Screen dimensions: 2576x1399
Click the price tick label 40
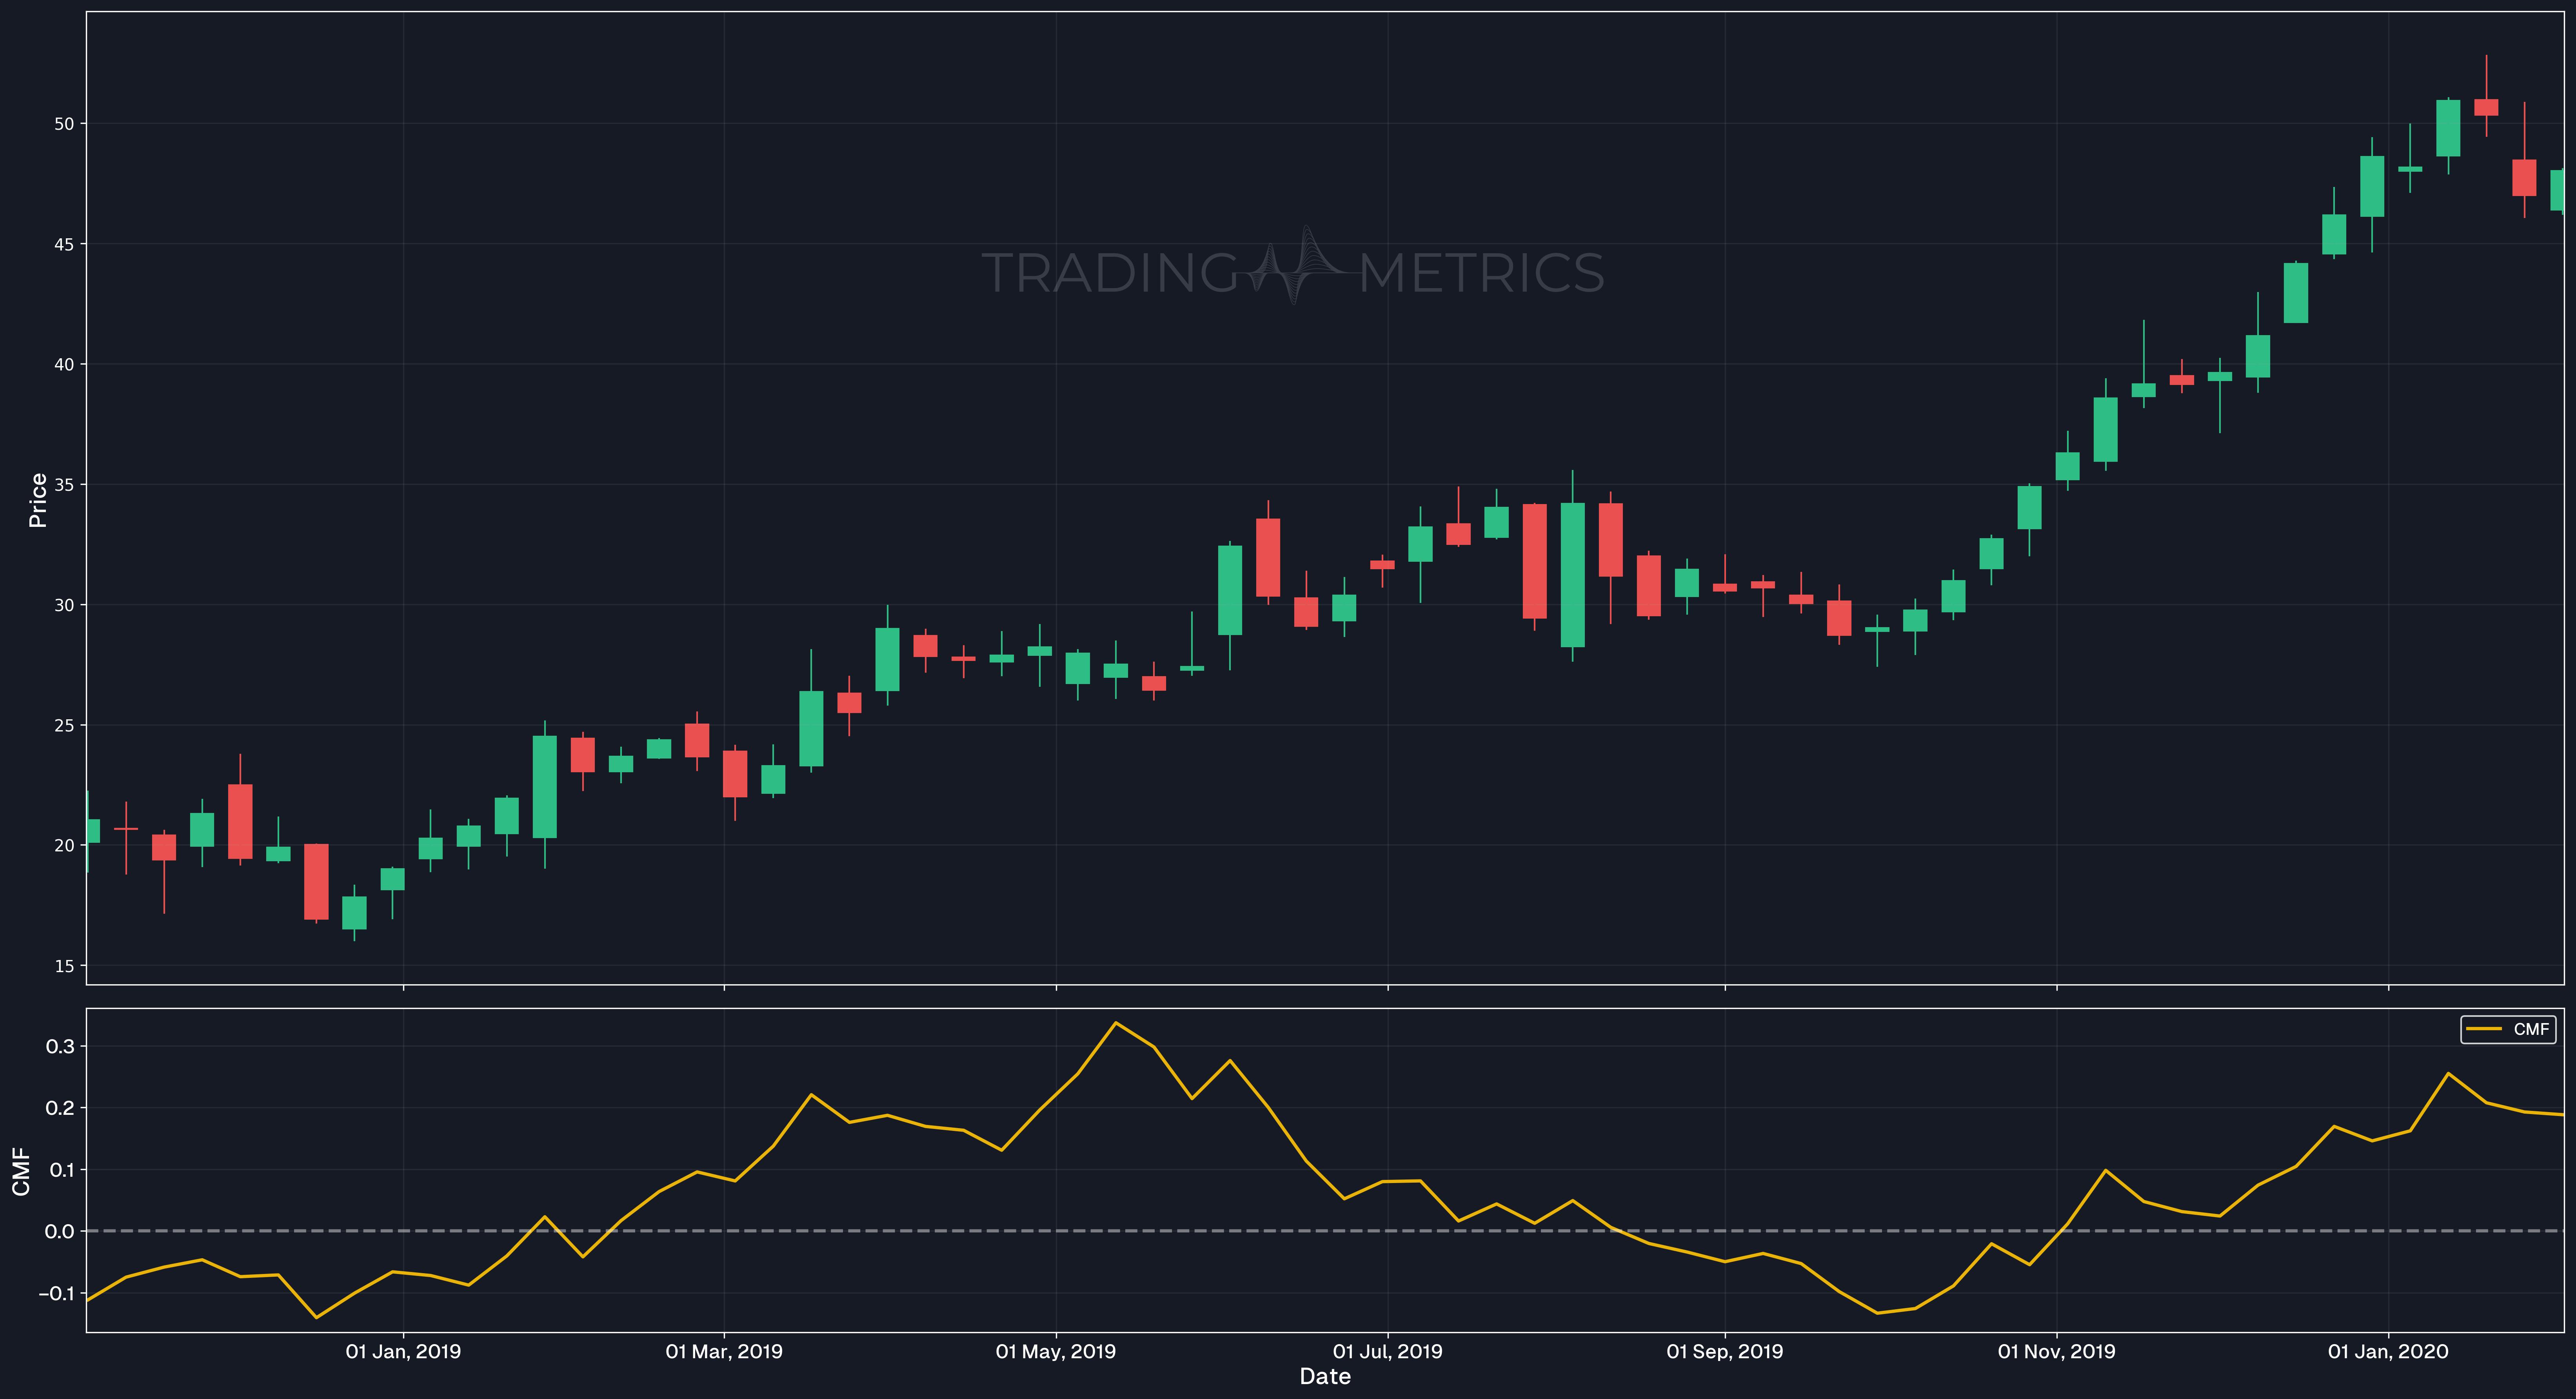tap(64, 364)
